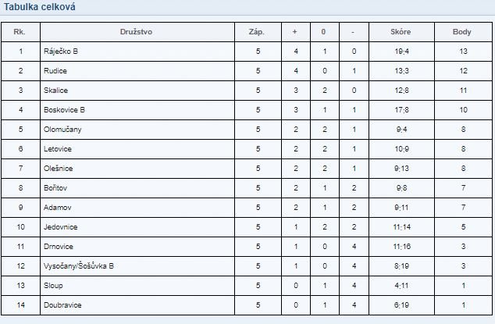Click the Tabulka celková heading

pyautogui.click(x=40, y=7)
